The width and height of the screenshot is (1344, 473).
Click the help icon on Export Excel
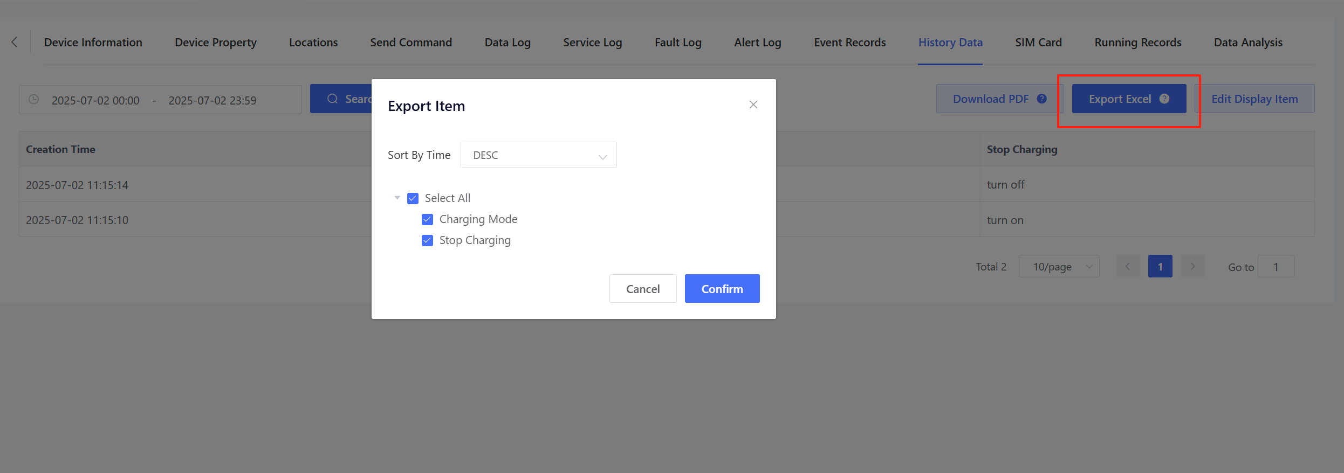click(x=1164, y=99)
